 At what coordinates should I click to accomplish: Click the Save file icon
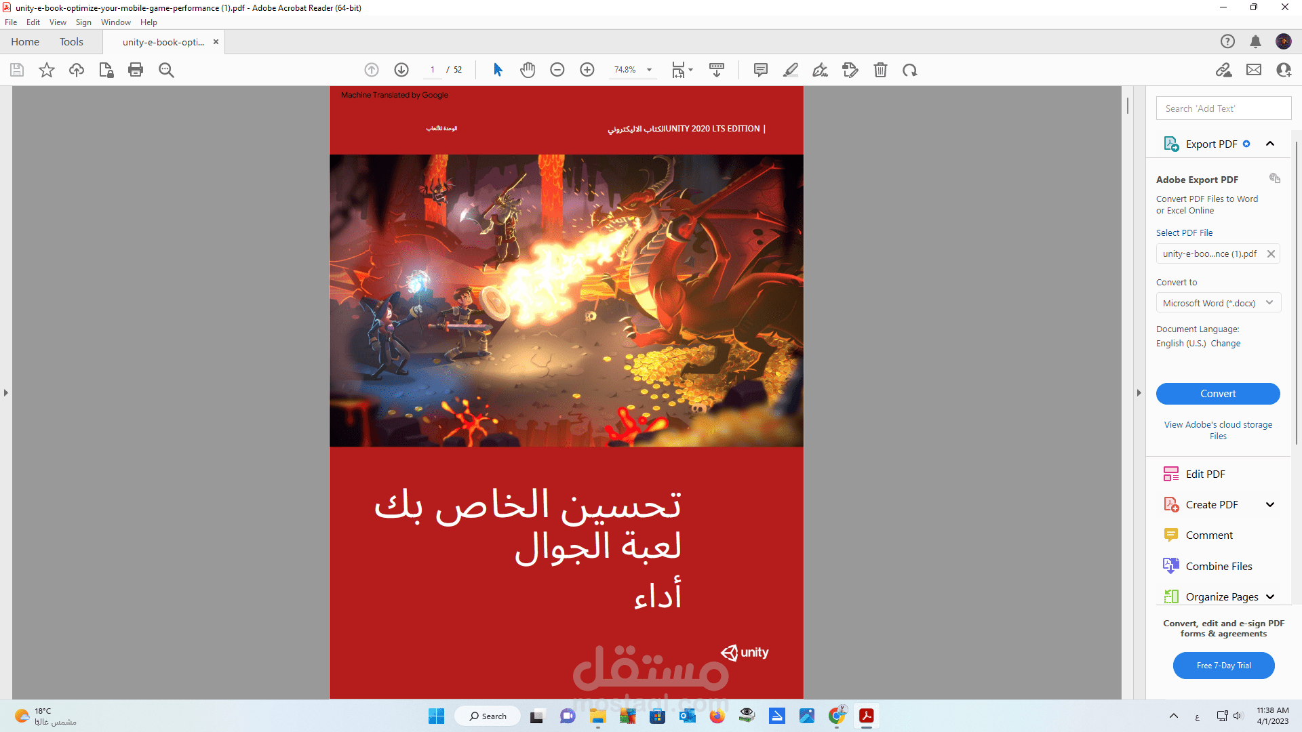tap(17, 70)
